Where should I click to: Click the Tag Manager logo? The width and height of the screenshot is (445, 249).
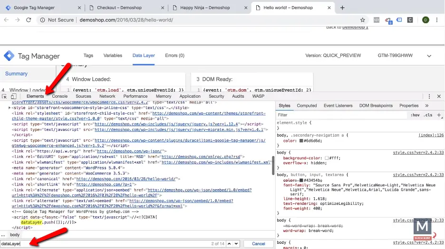9,56
